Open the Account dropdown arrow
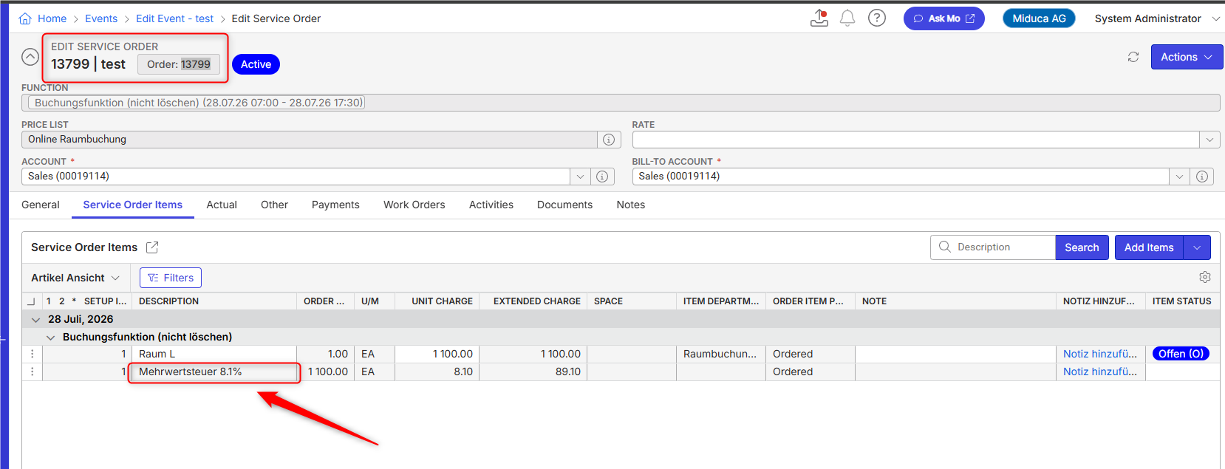This screenshot has width=1225, height=469. pos(580,177)
